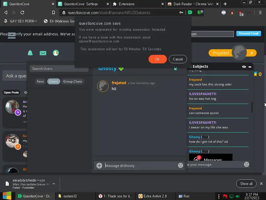Click the volume speaker tray icon
Viewport: 266px width, 200px height.
[237, 196]
